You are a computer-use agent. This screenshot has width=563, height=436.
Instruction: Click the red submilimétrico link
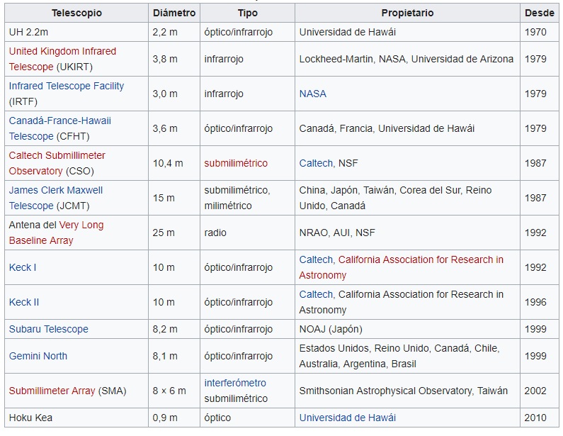[x=236, y=163]
